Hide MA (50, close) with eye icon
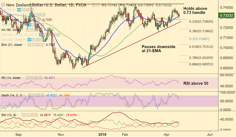The width and height of the screenshot is (236, 137). click(28, 30)
